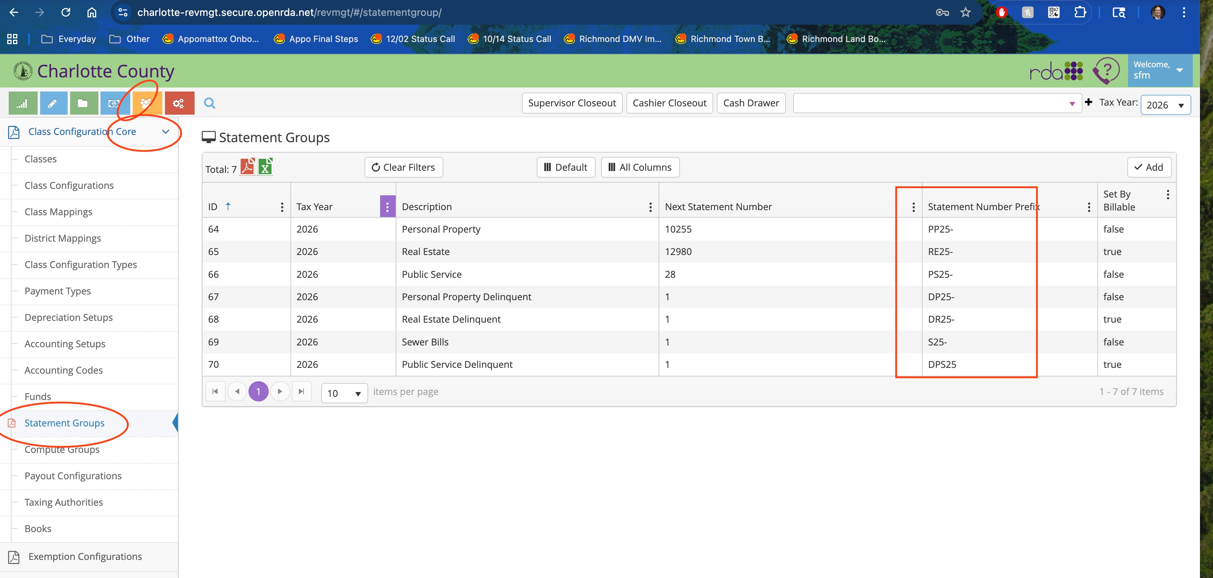Export statement groups to Excel
This screenshot has width=1213, height=578.
(x=265, y=167)
